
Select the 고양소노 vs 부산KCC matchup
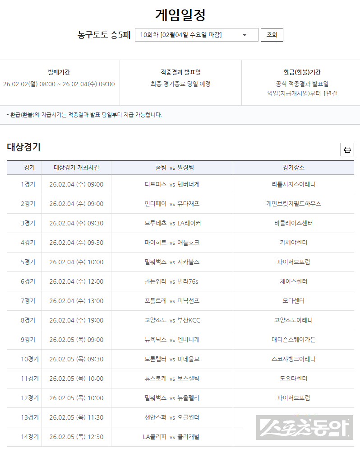[172, 320]
